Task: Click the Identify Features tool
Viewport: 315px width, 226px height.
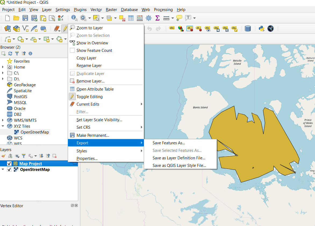Action: (x=74, y=18)
